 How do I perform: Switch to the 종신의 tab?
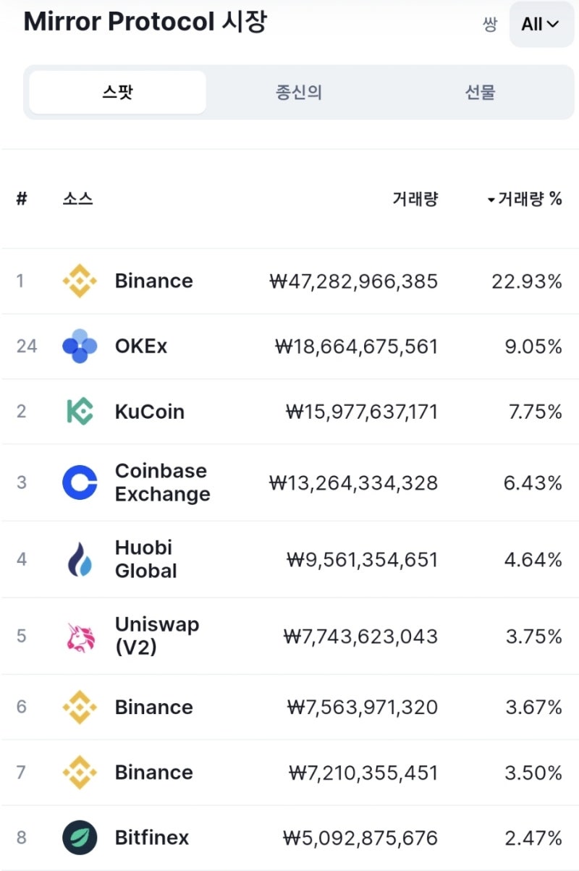coord(298,93)
